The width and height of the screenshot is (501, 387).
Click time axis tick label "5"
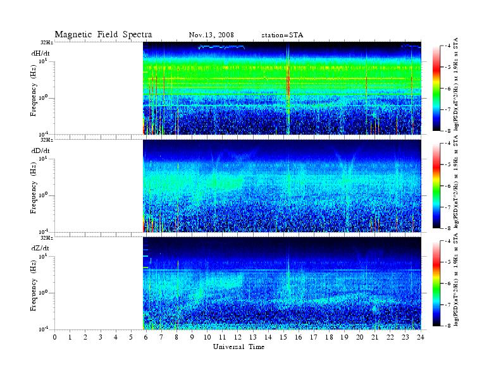[x=131, y=338]
